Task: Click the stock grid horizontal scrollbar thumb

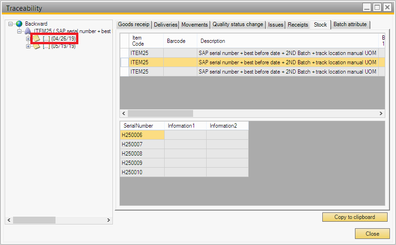Action: (160, 113)
